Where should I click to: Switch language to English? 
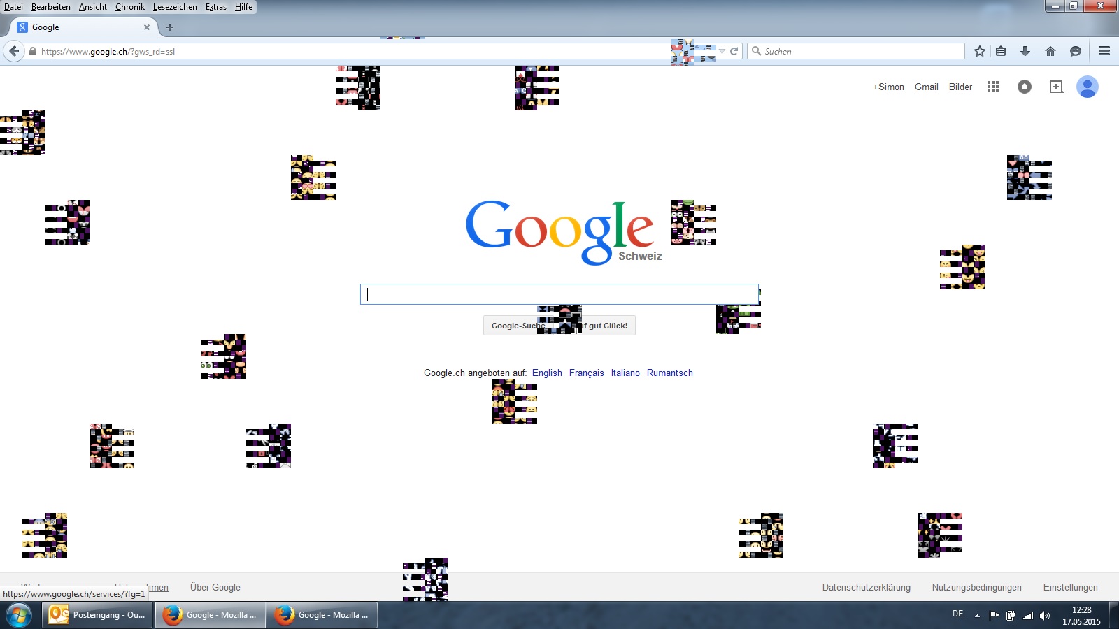(547, 373)
